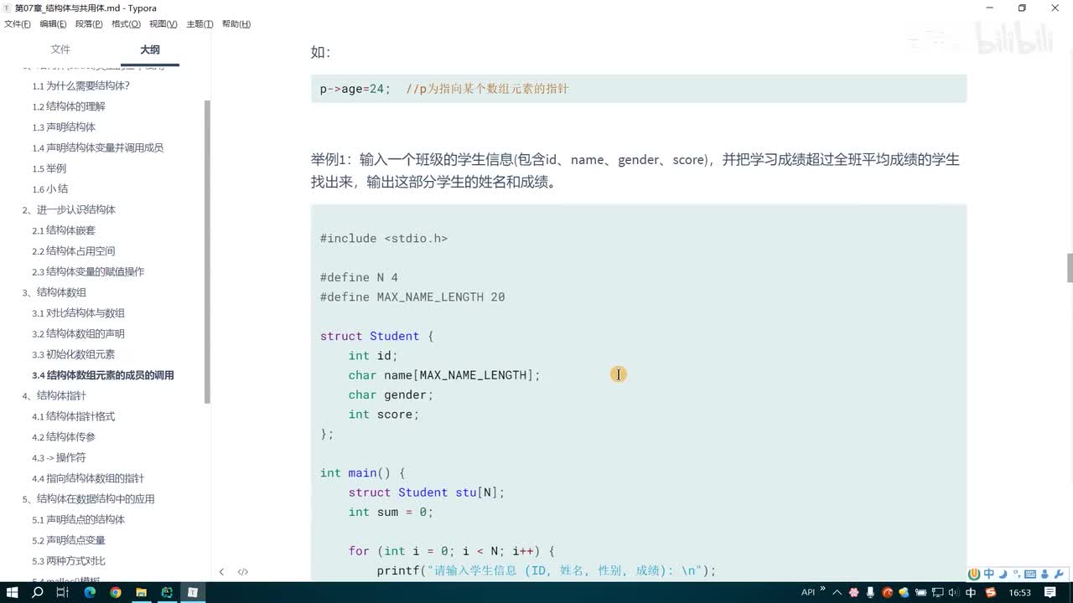Open battery status in system tray
This screenshot has width=1073, height=603.
(920, 592)
